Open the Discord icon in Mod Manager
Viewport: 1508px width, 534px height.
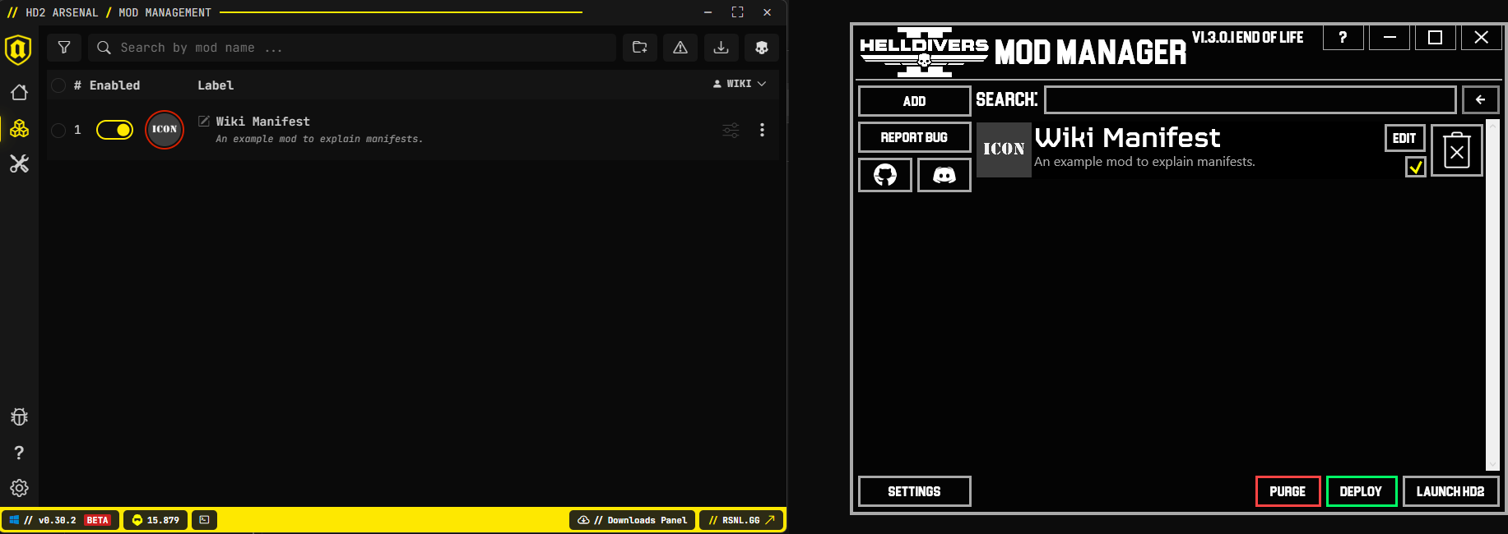944,175
